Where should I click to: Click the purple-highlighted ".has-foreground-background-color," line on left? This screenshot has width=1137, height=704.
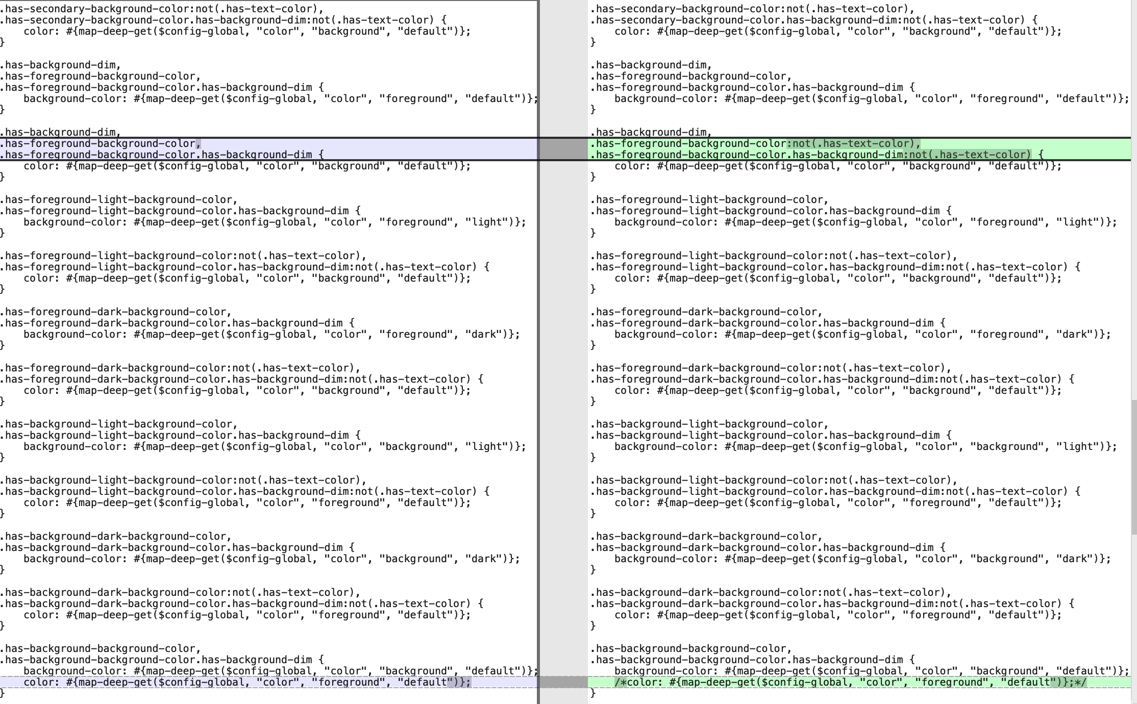click(102, 143)
